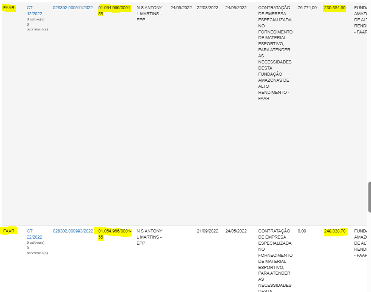The image size is (371, 292).
Task: Select highlighted value 230.384,90
Action: click(x=335, y=8)
